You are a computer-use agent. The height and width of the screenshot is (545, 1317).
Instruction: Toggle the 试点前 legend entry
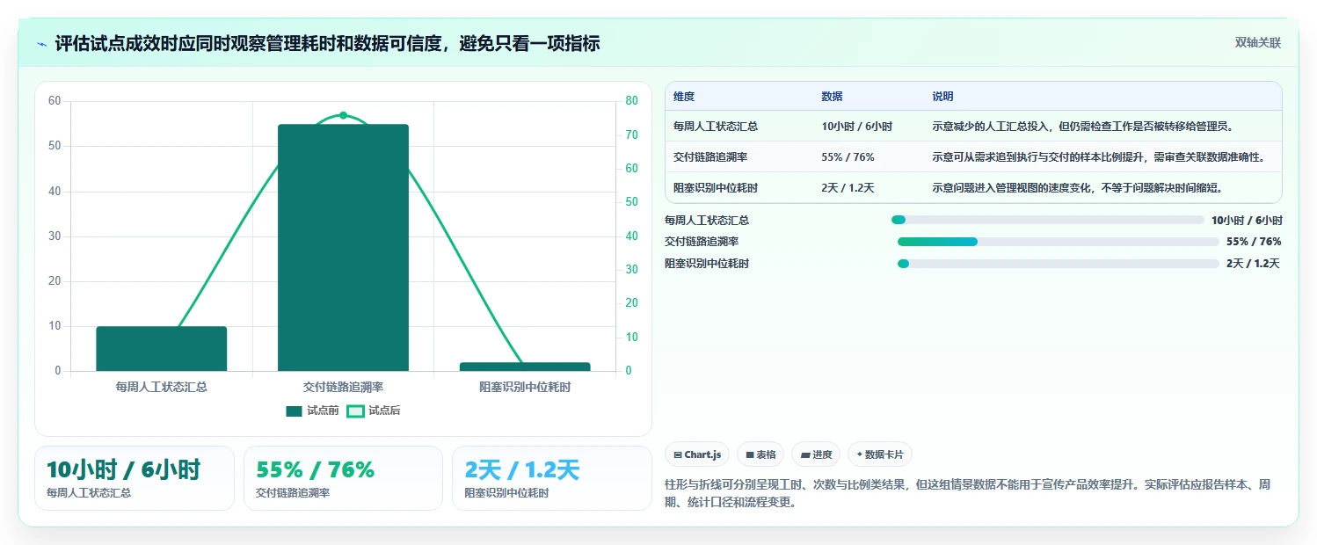tap(312, 411)
